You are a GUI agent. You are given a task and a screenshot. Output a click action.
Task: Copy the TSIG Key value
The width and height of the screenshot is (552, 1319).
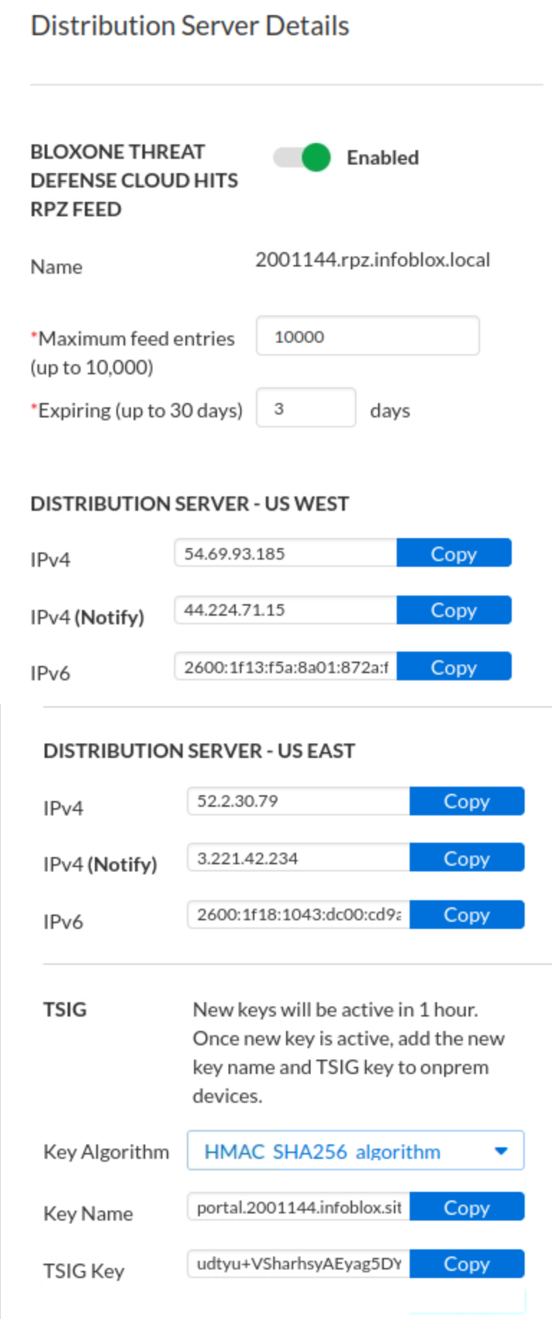[466, 1264]
